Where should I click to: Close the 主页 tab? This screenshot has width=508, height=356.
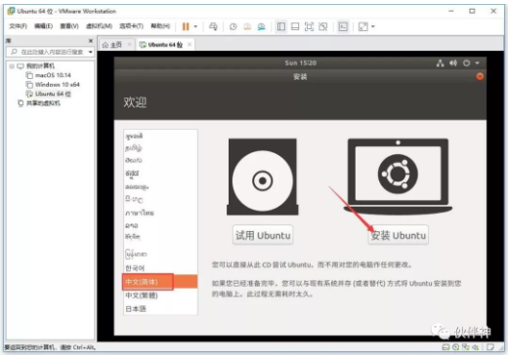click(x=129, y=45)
